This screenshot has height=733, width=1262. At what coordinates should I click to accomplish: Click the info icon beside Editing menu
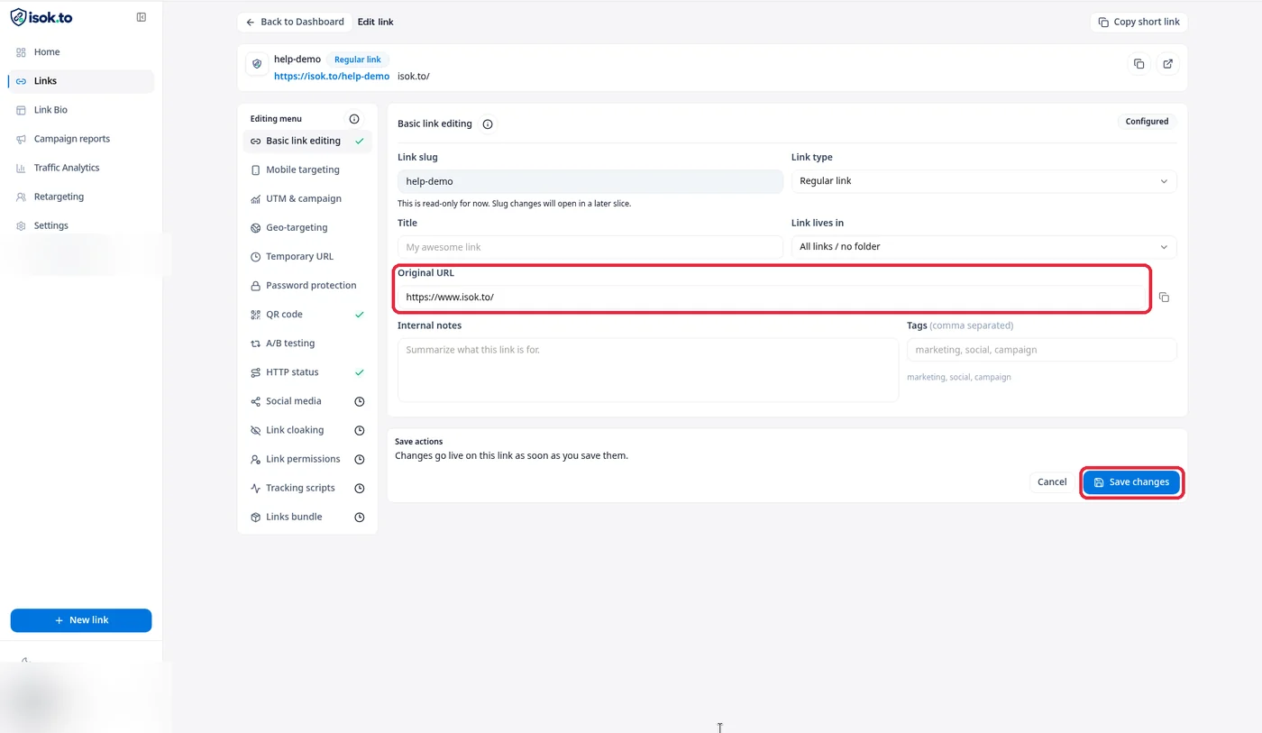coord(354,119)
